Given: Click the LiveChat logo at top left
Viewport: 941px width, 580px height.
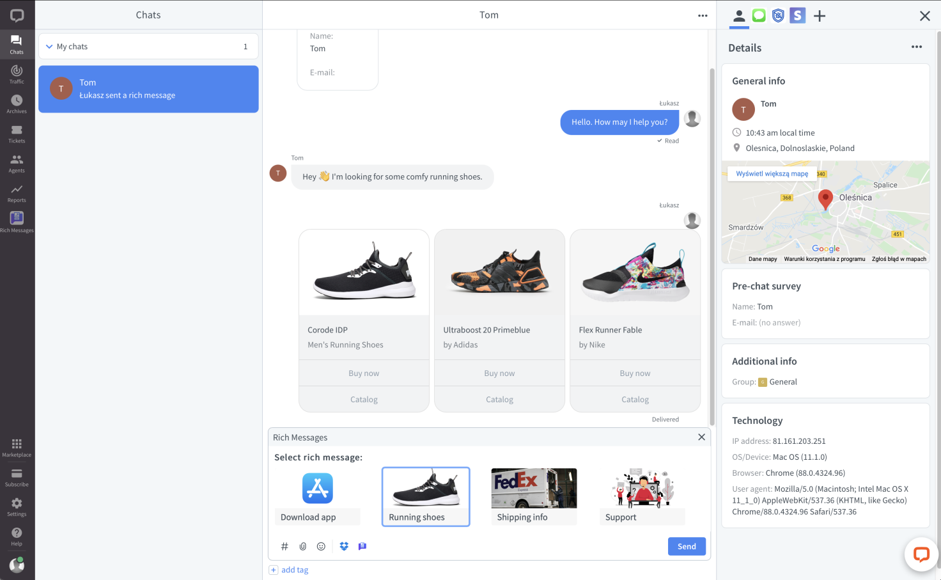Looking at the screenshot, I should [x=17, y=15].
